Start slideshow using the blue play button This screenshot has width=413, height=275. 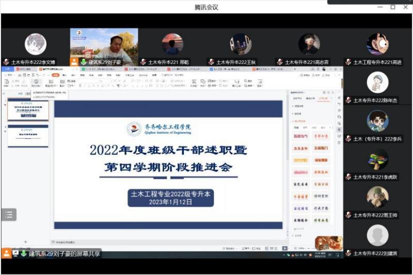coord(285,248)
